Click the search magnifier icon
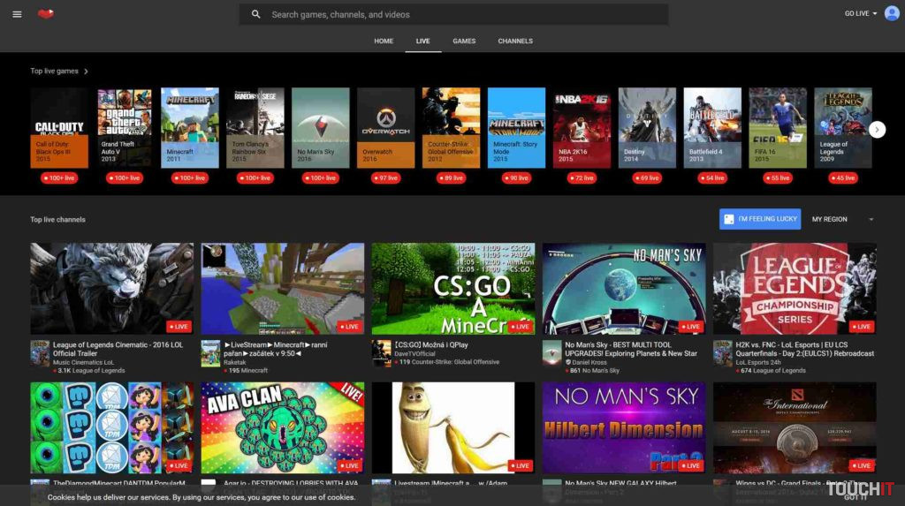The height and width of the screenshot is (506, 905). click(256, 14)
